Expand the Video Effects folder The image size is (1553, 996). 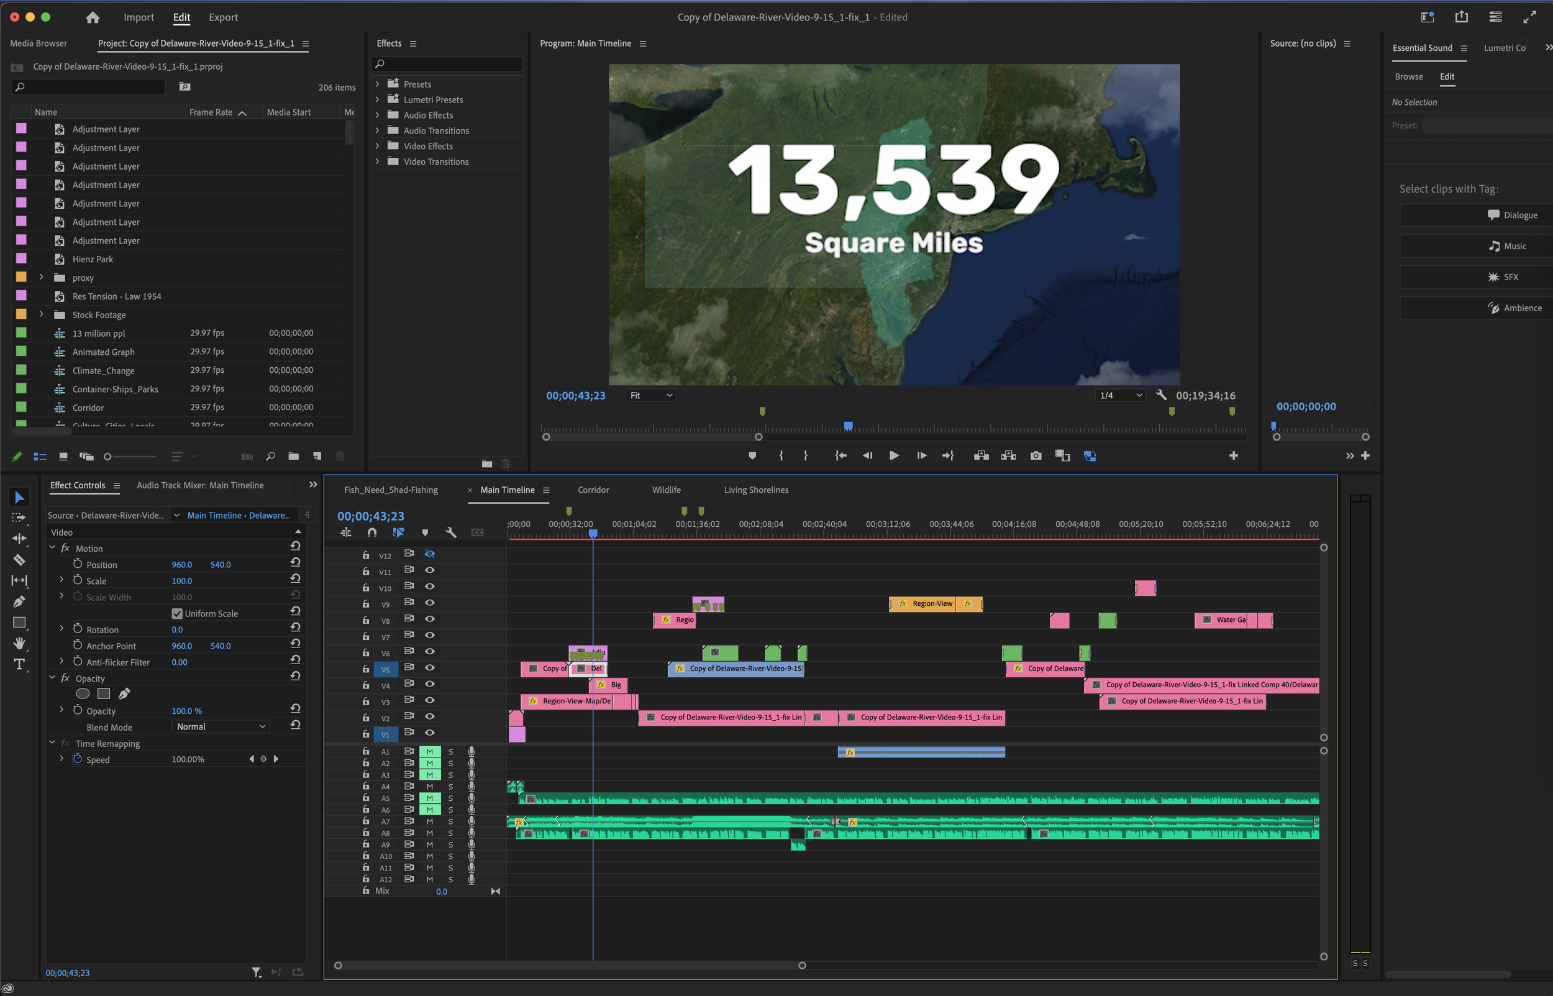click(x=378, y=146)
